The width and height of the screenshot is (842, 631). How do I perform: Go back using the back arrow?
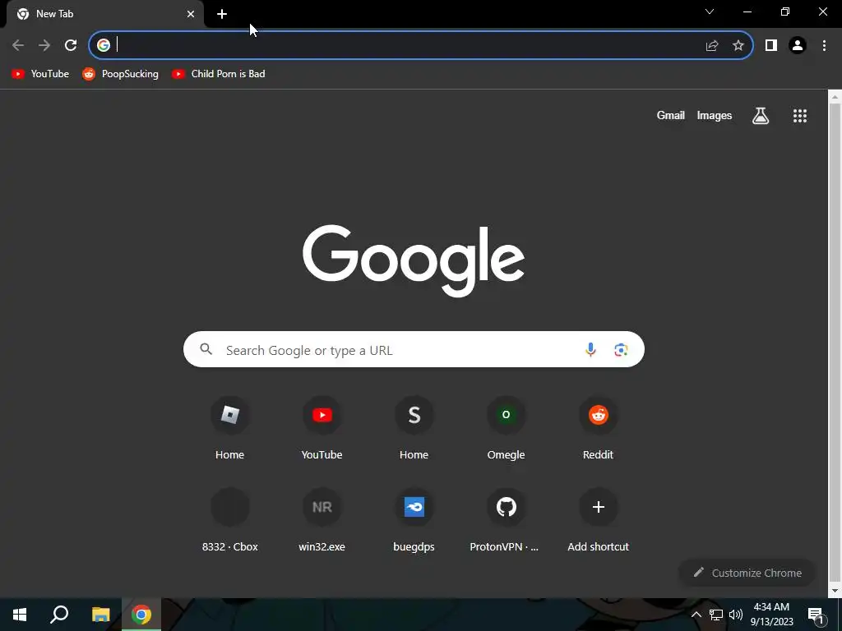coord(18,45)
